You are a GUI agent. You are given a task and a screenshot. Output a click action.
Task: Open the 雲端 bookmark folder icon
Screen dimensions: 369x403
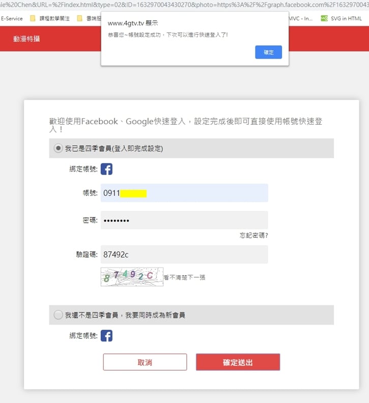[80, 18]
